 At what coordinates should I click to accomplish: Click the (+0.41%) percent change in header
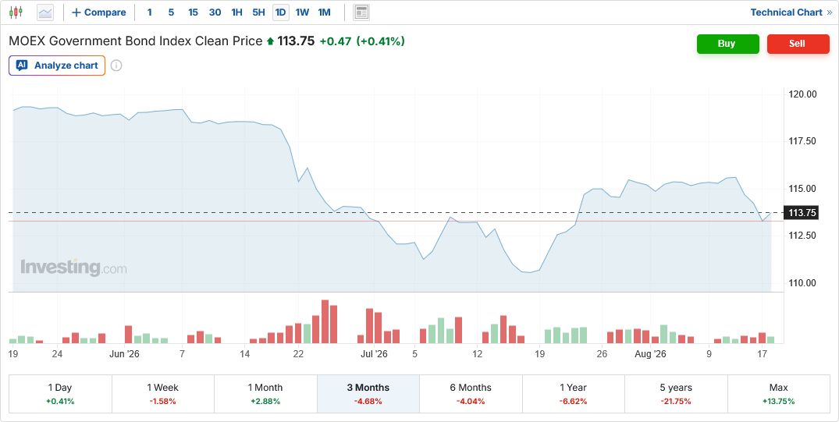[380, 41]
